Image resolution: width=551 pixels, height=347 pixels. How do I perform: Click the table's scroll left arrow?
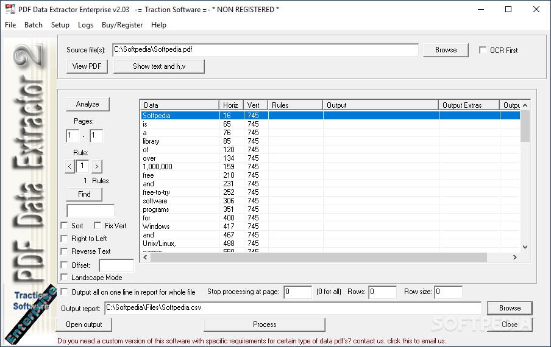[146, 257]
